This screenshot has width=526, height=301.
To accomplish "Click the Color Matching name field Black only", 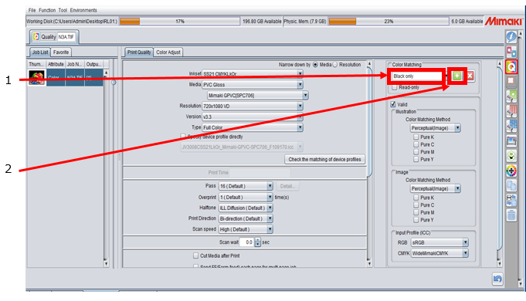I will pos(418,76).
